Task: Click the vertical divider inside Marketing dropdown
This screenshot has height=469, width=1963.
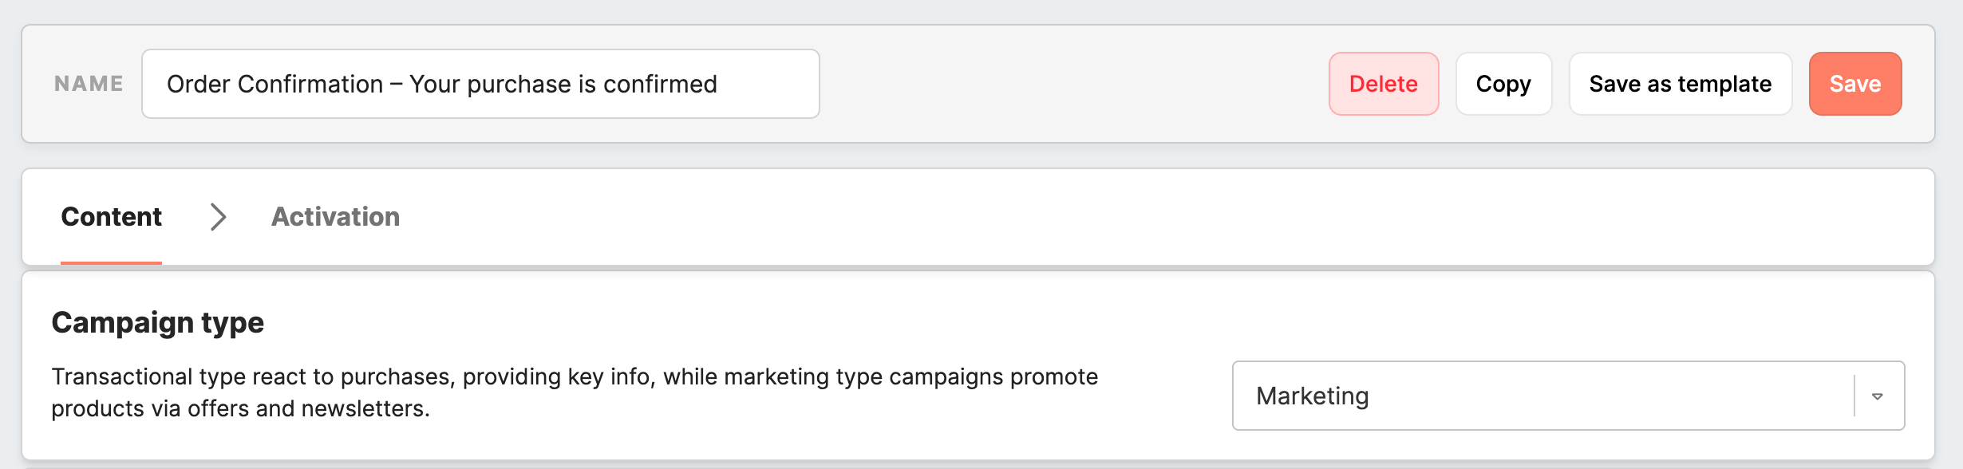Action: click(x=1854, y=396)
